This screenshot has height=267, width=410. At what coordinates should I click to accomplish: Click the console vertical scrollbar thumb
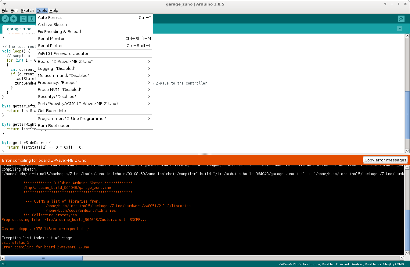pyautogui.click(x=407, y=229)
